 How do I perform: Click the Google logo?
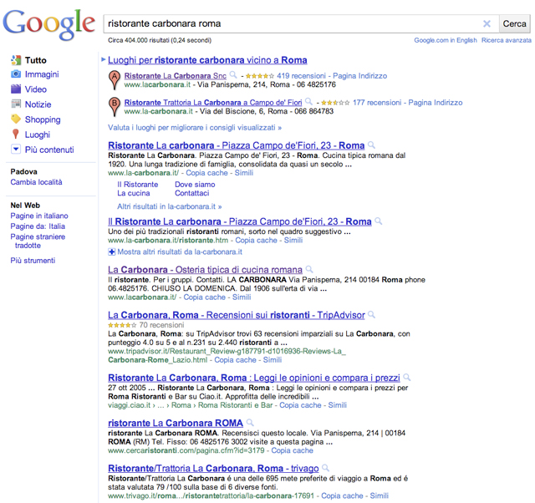pos(49,24)
